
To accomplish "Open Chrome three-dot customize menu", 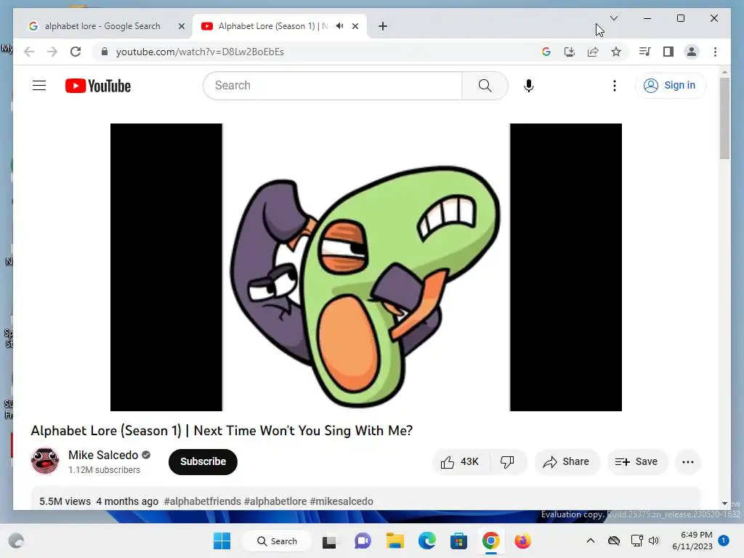I will point(715,52).
